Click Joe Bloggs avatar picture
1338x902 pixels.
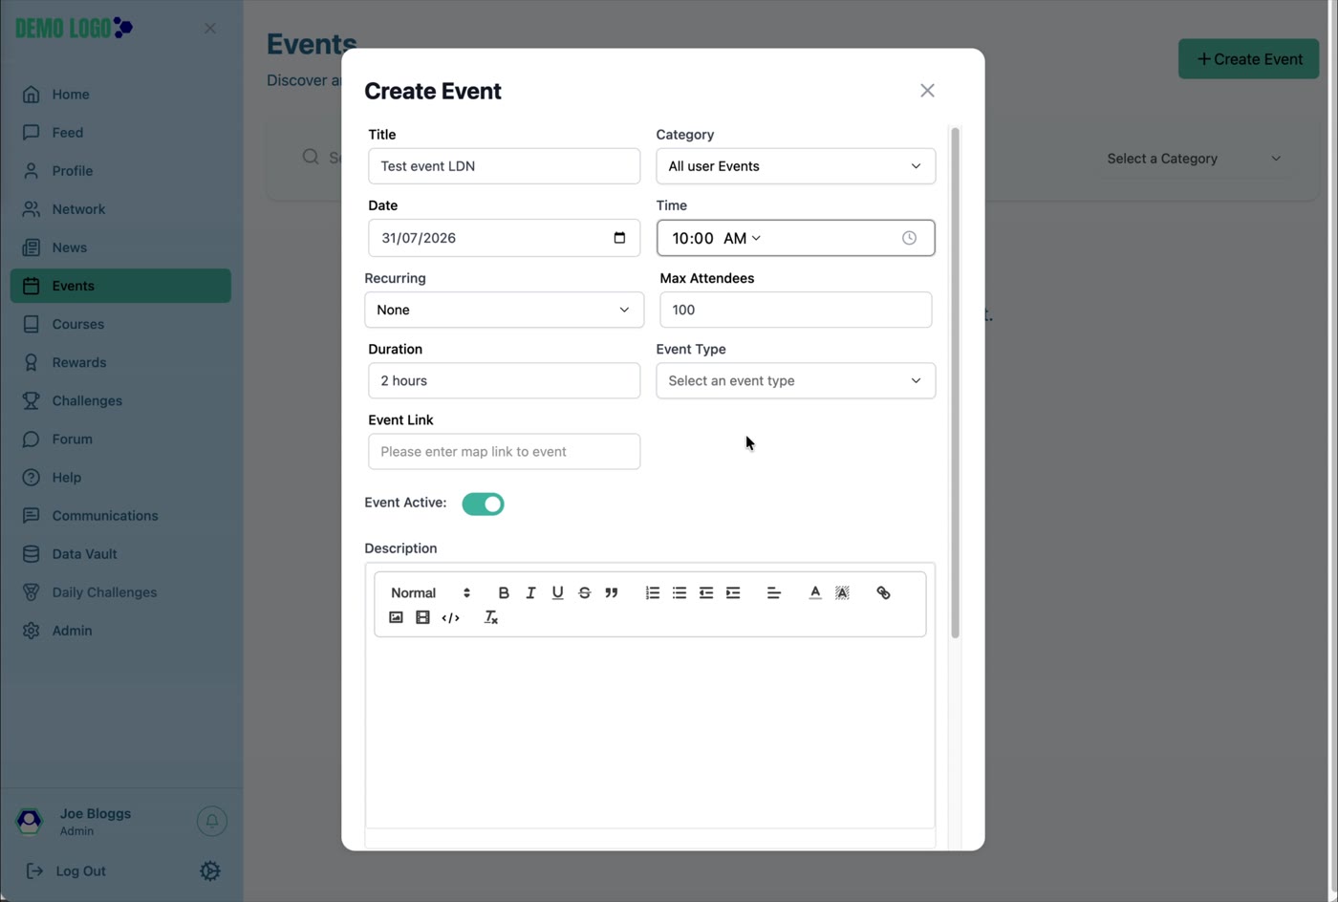tap(30, 821)
